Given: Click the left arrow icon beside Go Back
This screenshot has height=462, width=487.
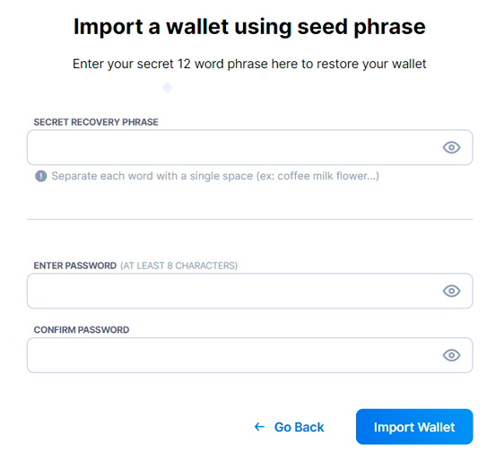Looking at the screenshot, I should [259, 427].
